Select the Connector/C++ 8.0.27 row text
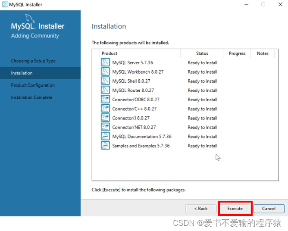 134,109
